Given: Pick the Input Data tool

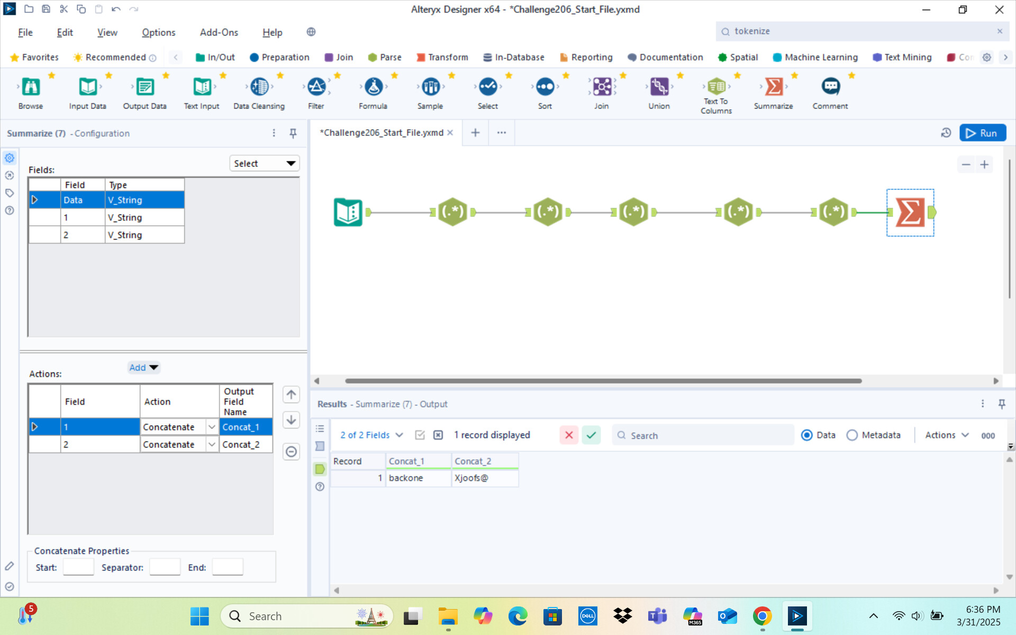Looking at the screenshot, I should [x=88, y=87].
